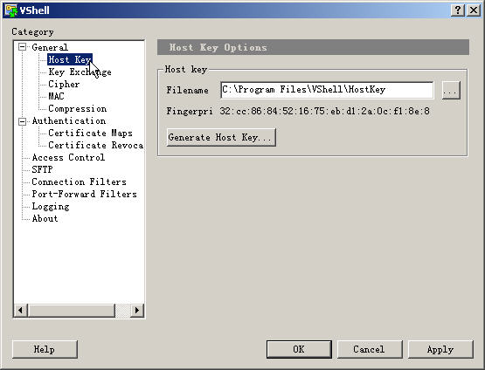Select Key Exchange in category tree

[x=80, y=72]
